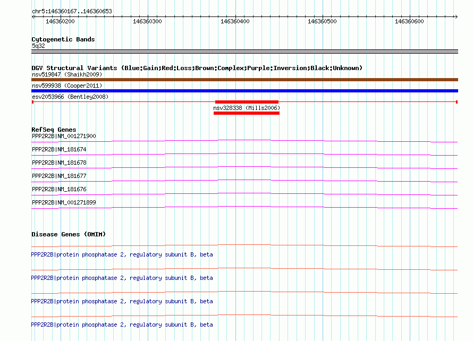Click the PPP2R2B|NM_181677 transcript label
The image size is (473, 341).
point(59,176)
